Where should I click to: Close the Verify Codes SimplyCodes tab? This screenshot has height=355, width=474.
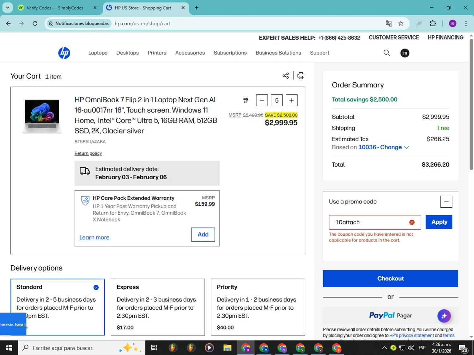[x=95, y=8]
